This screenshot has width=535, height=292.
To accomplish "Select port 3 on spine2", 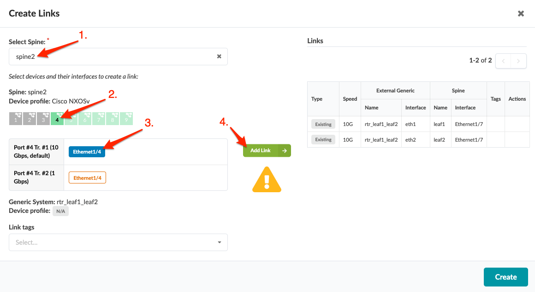I will pyautogui.click(x=43, y=119).
